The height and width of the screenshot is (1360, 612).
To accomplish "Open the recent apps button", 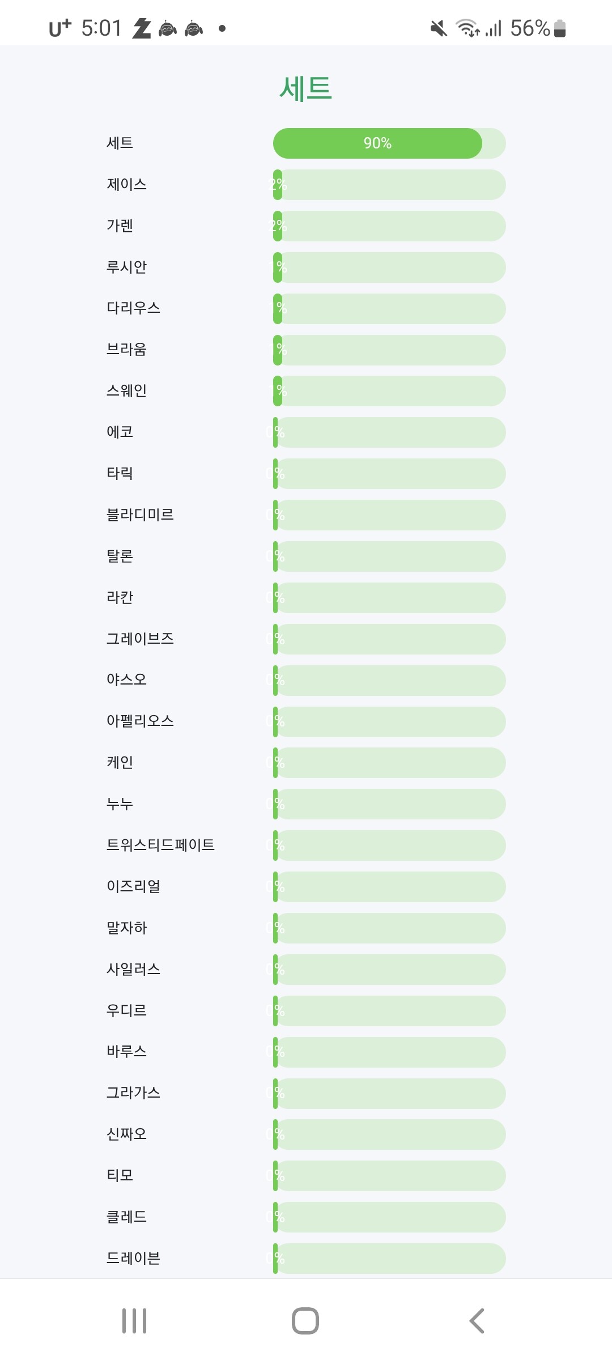I will coord(134,1321).
